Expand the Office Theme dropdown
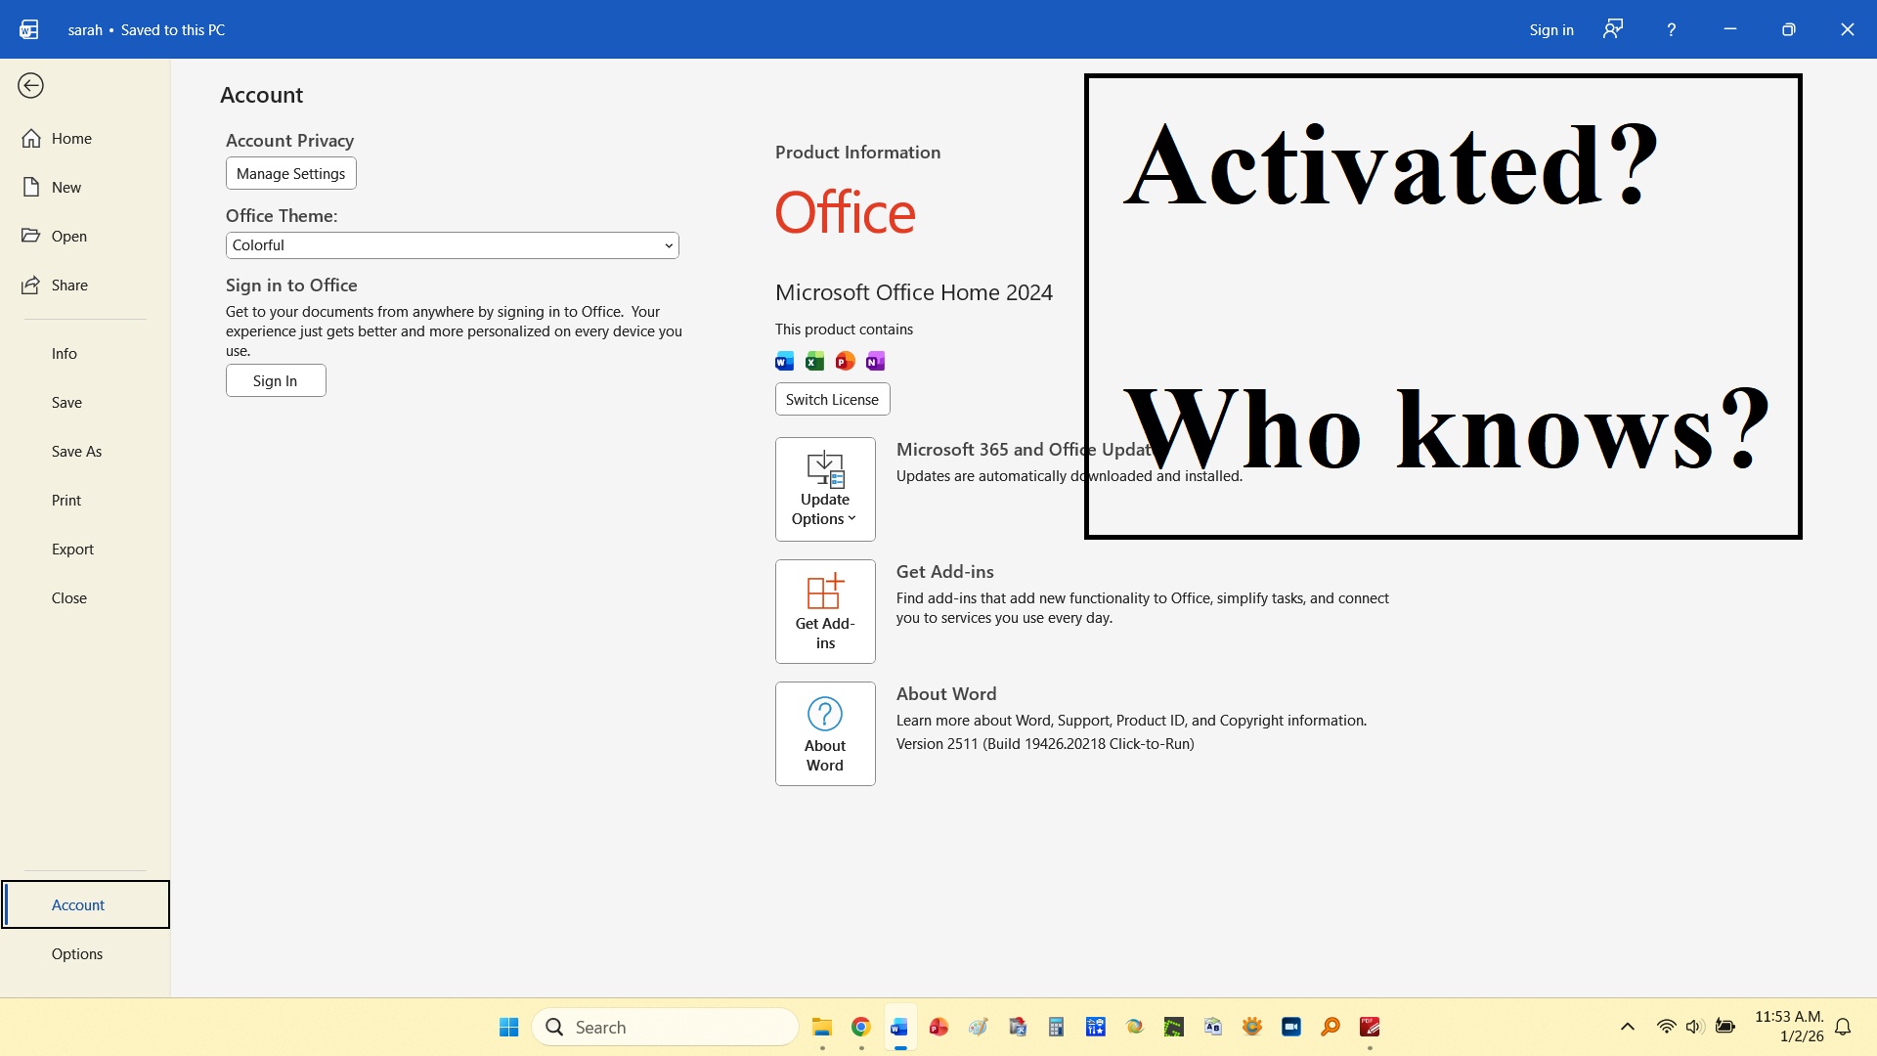The image size is (1877, 1056). tap(452, 245)
